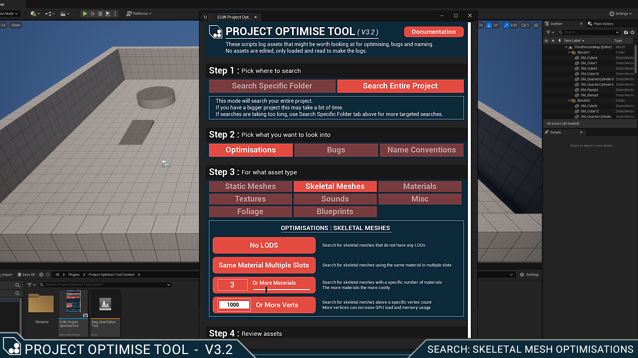The width and height of the screenshot is (638, 358).
Task: Create new folder in Outliner icon
Action: [626, 32]
